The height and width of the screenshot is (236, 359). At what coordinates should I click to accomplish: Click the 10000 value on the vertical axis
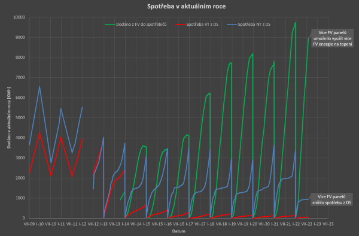pyautogui.click(x=19, y=17)
